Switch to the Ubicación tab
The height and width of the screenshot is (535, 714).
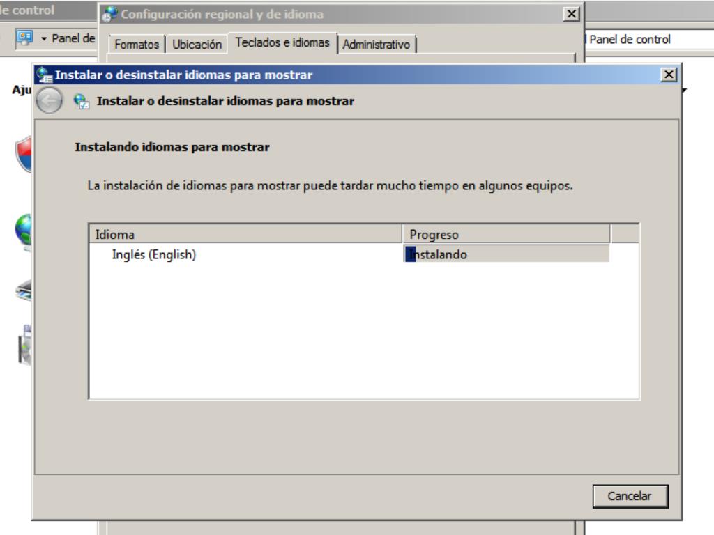coord(197,45)
